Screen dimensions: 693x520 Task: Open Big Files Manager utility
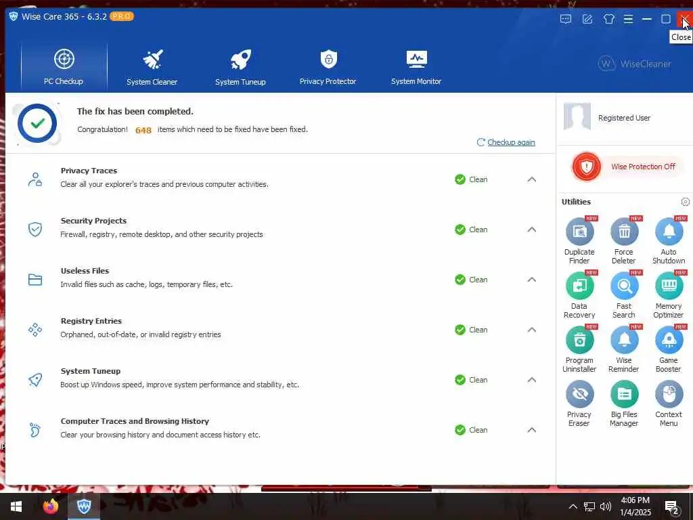point(624,404)
